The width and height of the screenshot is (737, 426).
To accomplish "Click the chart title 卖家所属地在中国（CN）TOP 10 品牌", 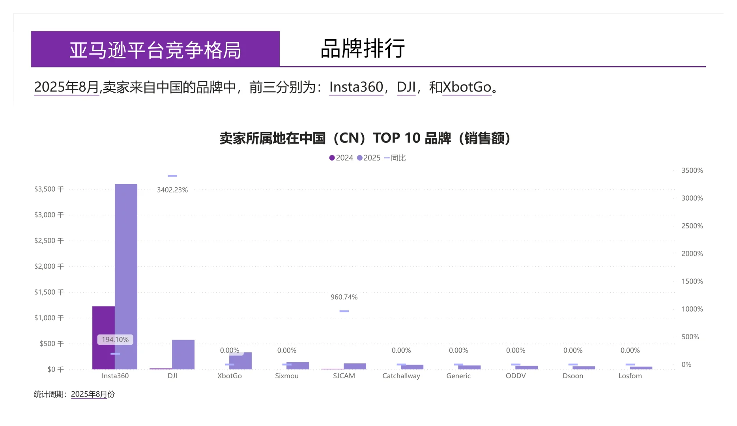I will 365,138.
